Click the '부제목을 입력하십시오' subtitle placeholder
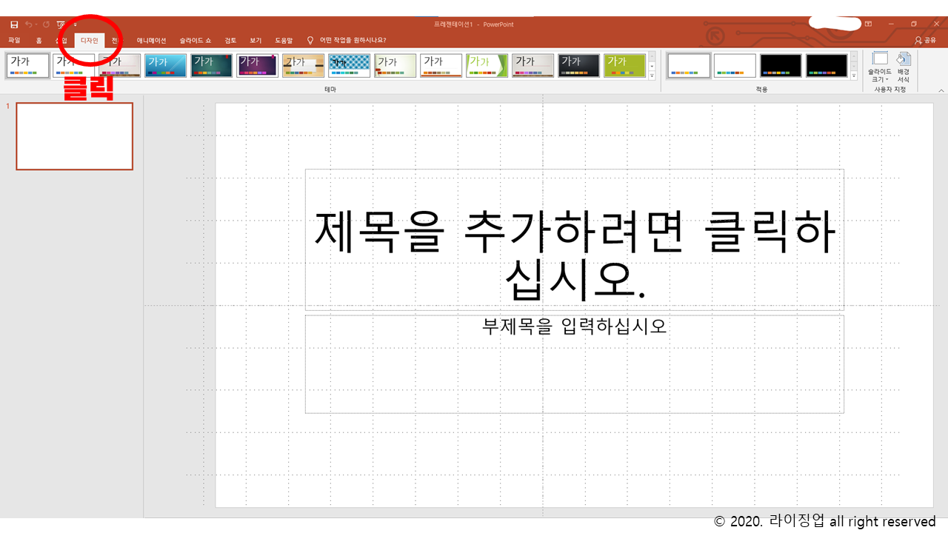The image size is (948, 533). pyautogui.click(x=574, y=364)
